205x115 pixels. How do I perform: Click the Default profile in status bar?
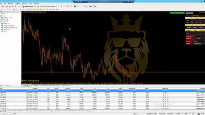(136, 114)
